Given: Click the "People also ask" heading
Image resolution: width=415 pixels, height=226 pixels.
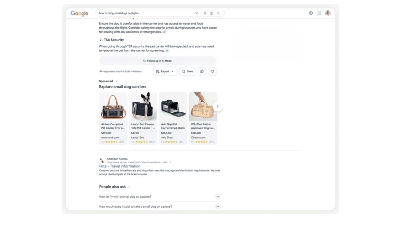Looking at the screenshot, I should pos(112,187).
